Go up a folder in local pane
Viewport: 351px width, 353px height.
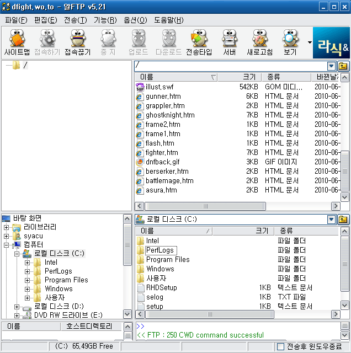pos(343,220)
